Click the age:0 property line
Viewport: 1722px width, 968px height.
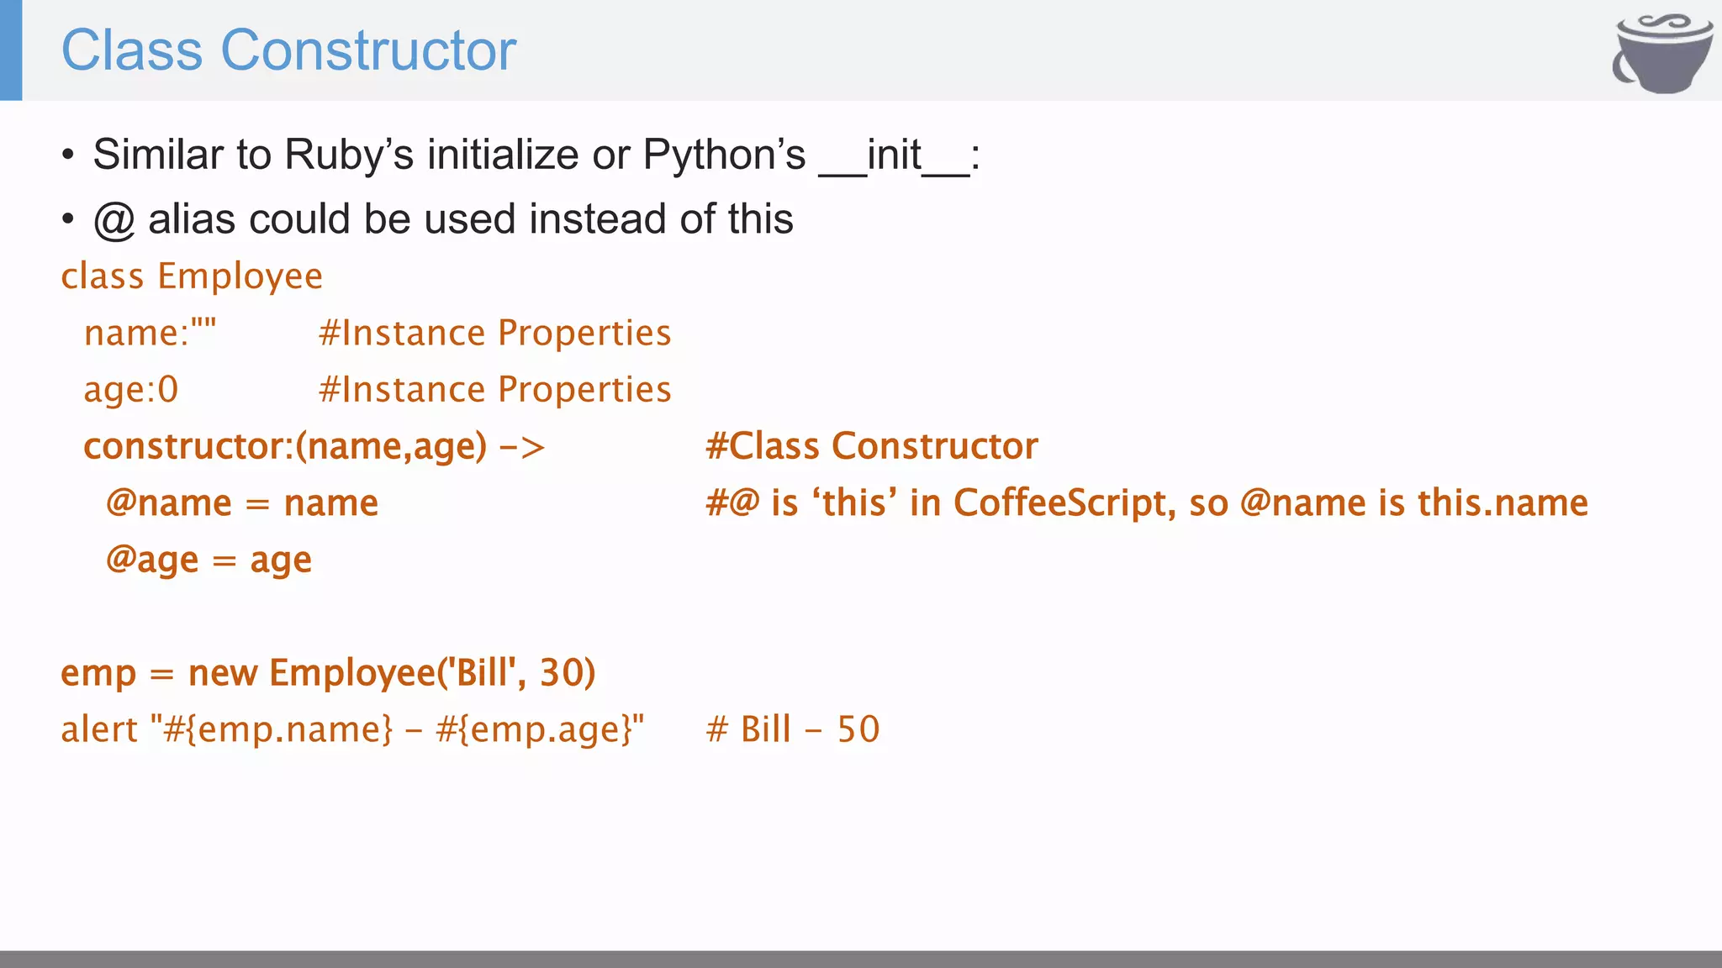coord(131,390)
